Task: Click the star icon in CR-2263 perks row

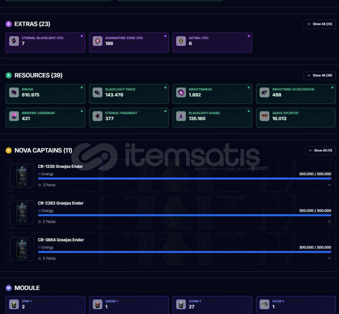Action: pyautogui.click(x=39, y=222)
